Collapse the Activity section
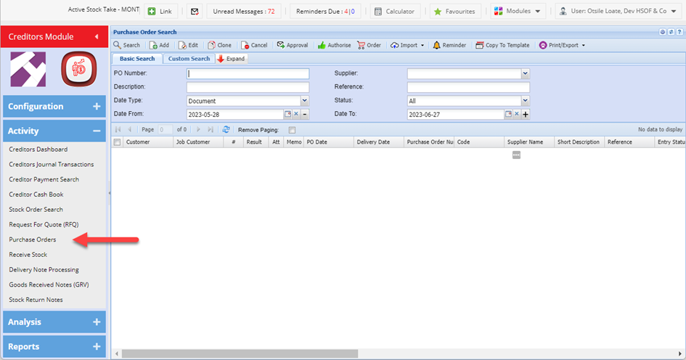The width and height of the screenshot is (686, 360). 54,131
